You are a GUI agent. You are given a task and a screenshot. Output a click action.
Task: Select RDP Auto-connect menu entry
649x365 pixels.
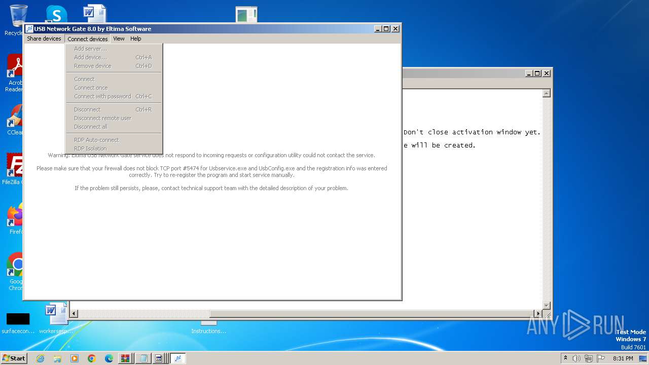tap(114, 140)
